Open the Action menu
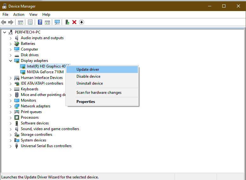This screenshot has height=180, width=246. [19, 15]
